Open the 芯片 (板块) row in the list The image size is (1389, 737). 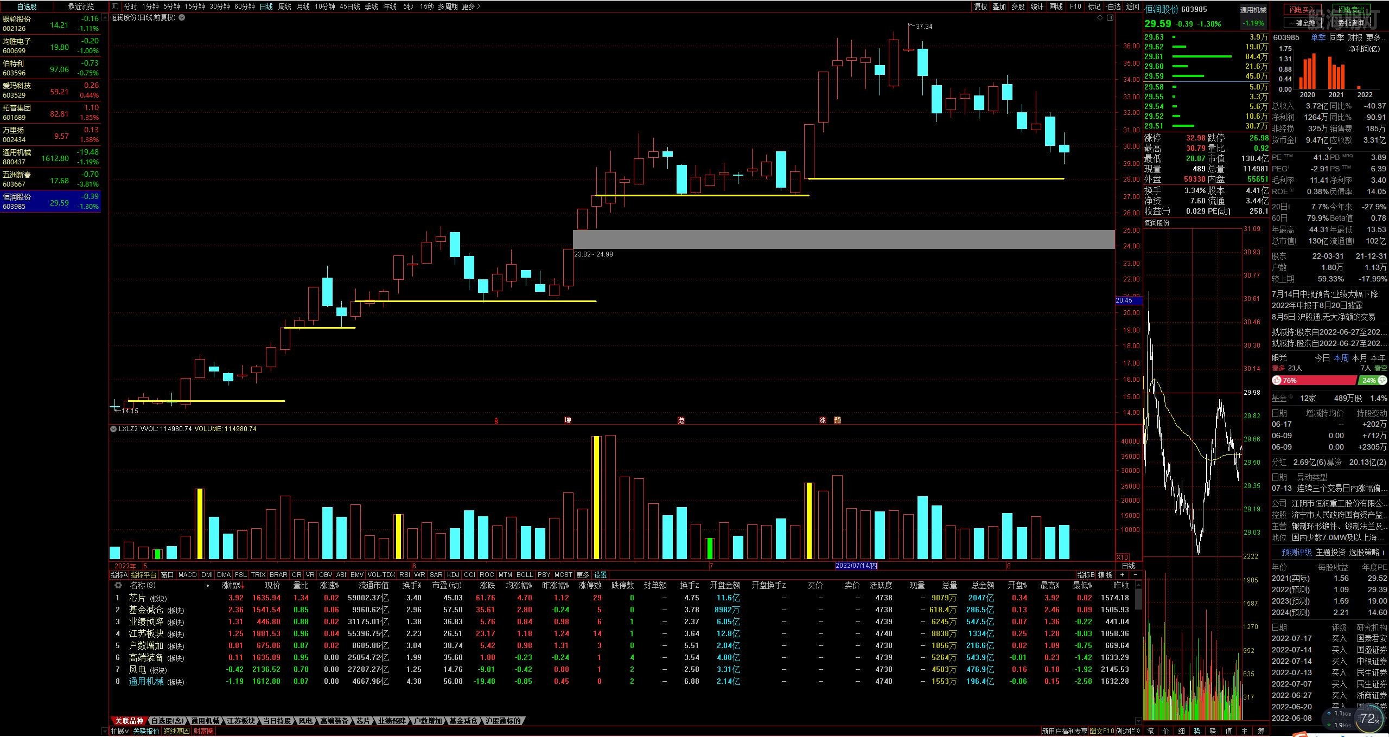pyautogui.click(x=621, y=598)
